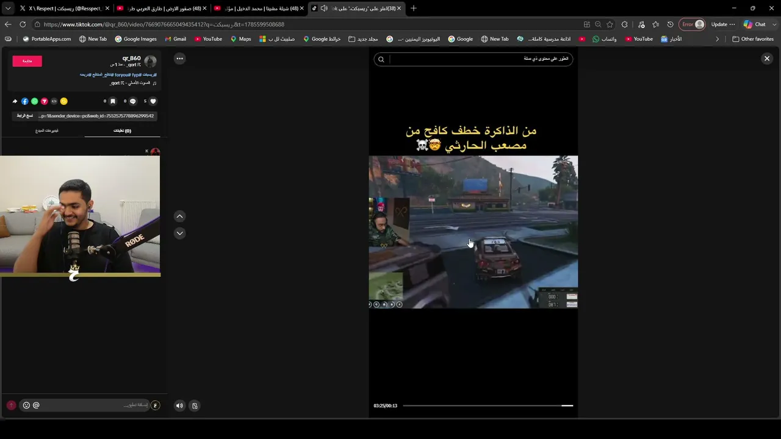Click the icon right of the volume button
Viewport: 781px width, 439px height.
[195, 405]
